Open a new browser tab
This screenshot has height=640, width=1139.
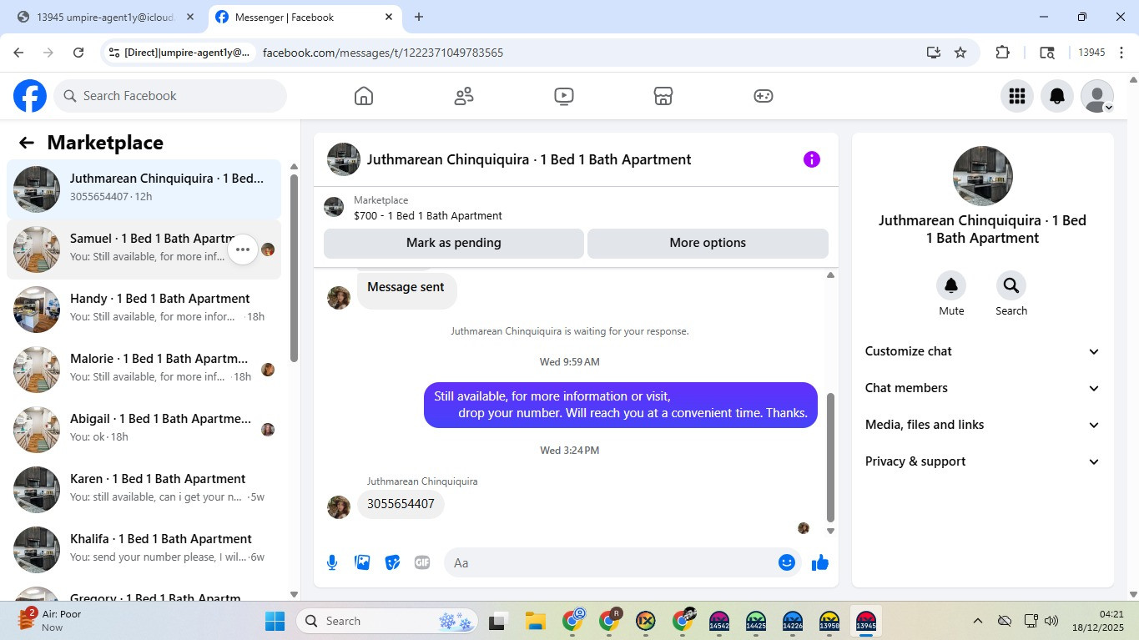tap(419, 18)
